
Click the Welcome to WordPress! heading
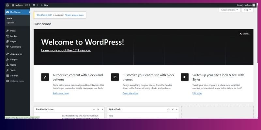[83, 42]
